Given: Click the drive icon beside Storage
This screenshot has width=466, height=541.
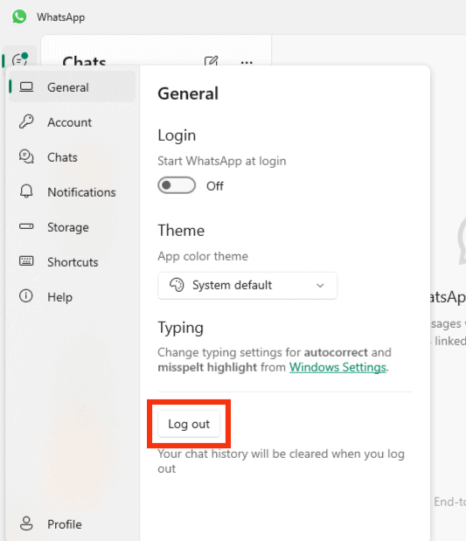Looking at the screenshot, I should coord(26,226).
